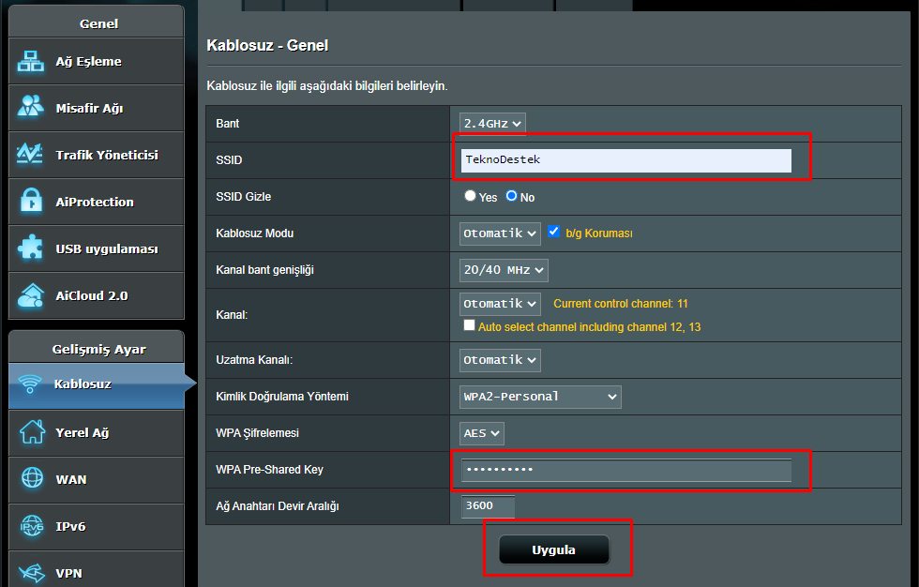Select Kablosuz in the sidebar menu
This screenshot has width=919, height=587.
click(x=83, y=384)
